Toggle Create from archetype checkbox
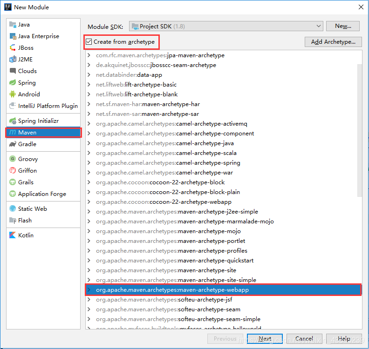Image resolution: width=369 pixels, height=349 pixels. point(89,41)
